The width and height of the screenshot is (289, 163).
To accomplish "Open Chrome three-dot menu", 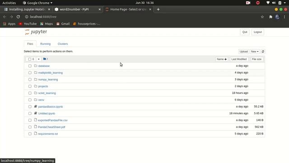I will [284, 17].
